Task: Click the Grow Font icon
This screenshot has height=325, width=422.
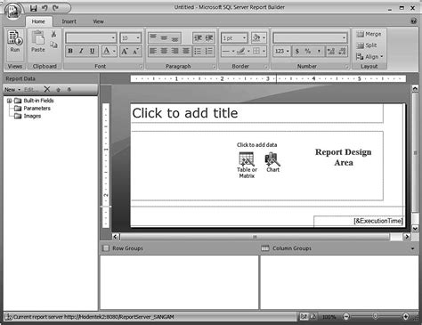Action: [x=125, y=52]
